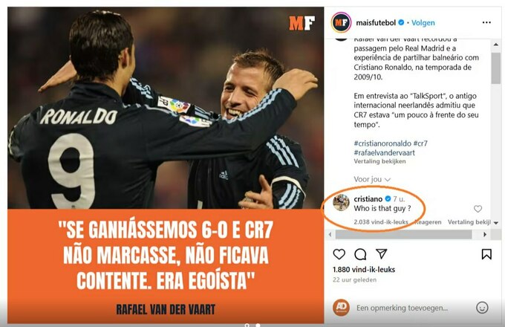505x327 pixels.
Task: Open the emoji picker smiley icon
Action: pyautogui.click(x=482, y=308)
